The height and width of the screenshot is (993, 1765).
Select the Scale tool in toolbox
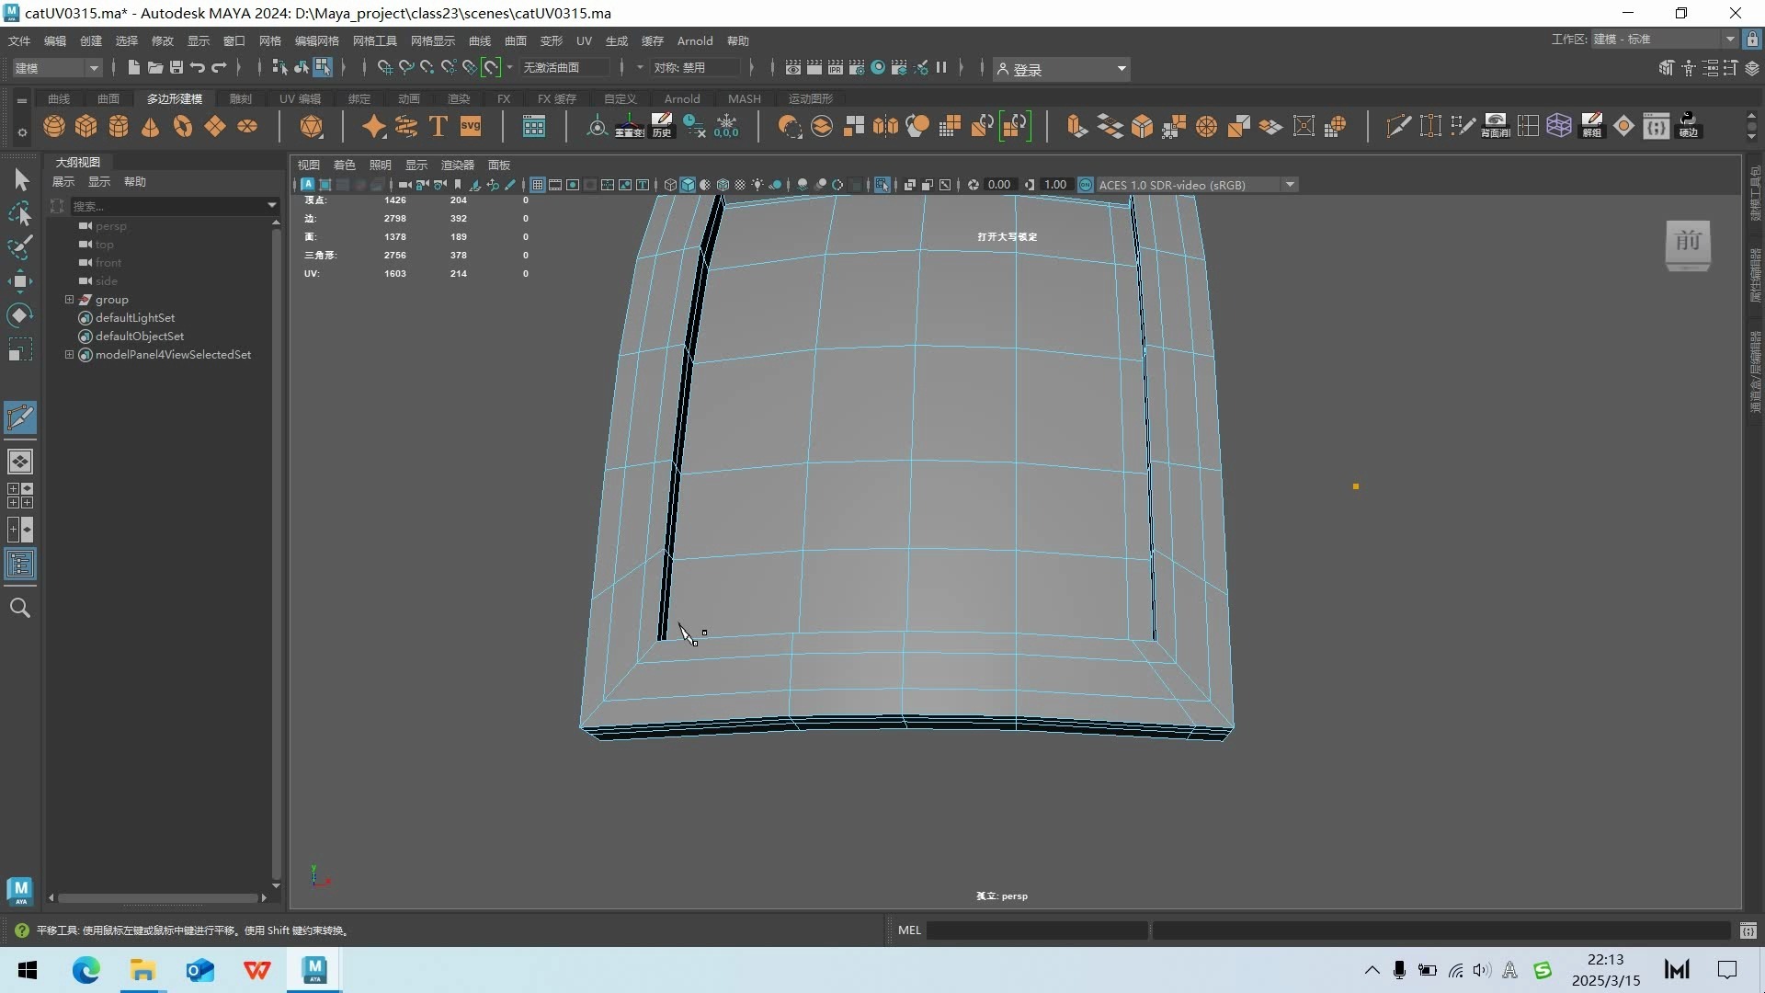click(x=20, y=350)
